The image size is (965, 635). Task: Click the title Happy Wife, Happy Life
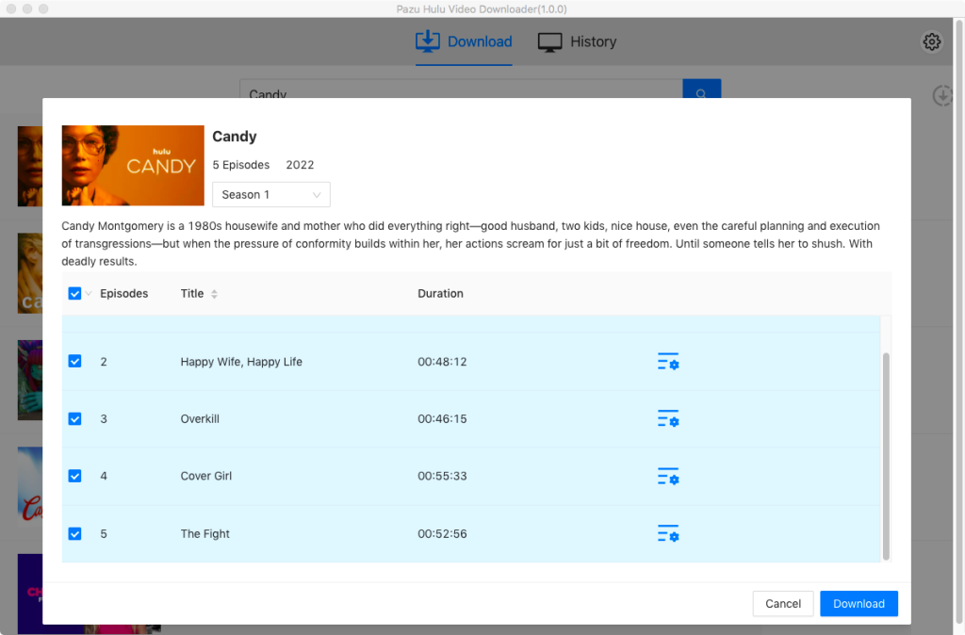(x=241, y=362)
